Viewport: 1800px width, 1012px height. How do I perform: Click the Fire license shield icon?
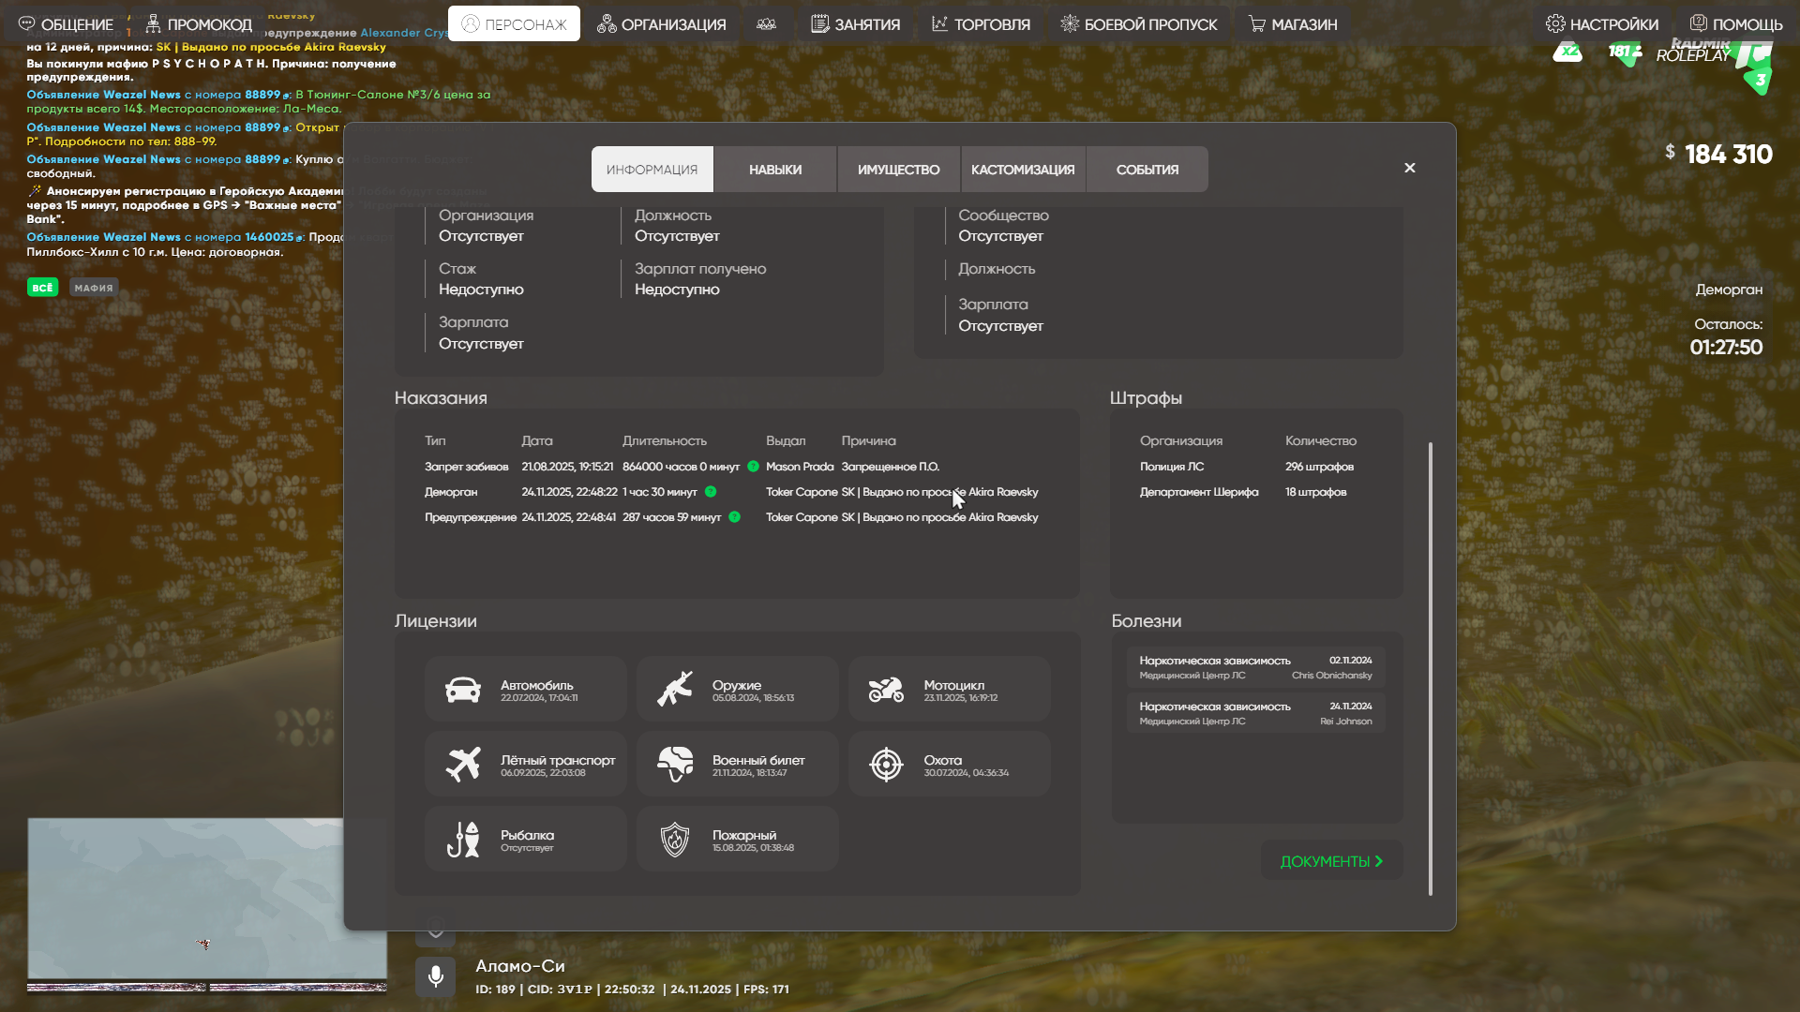[675, 840]
